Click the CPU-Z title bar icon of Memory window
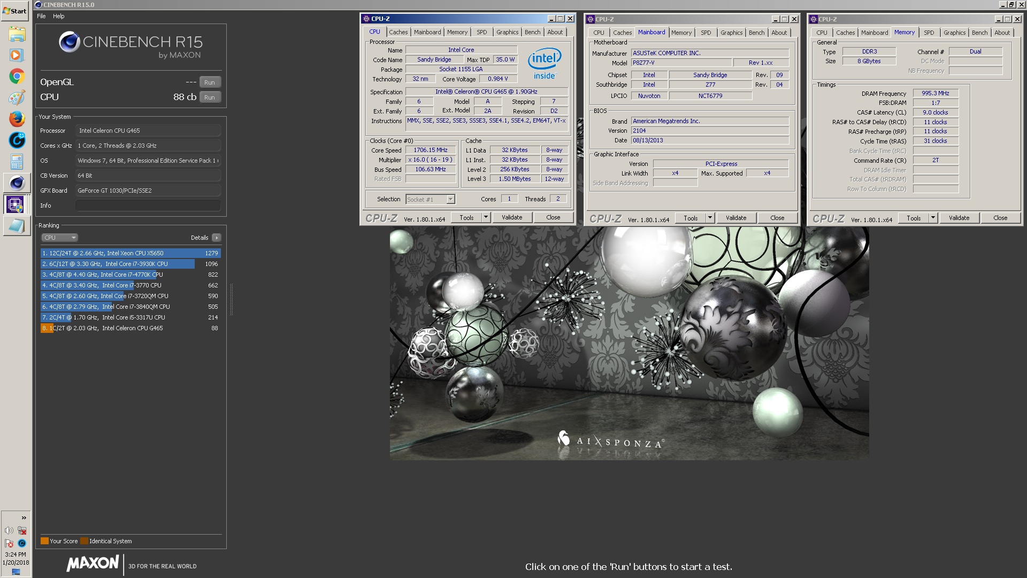 [x=813, y=19]
